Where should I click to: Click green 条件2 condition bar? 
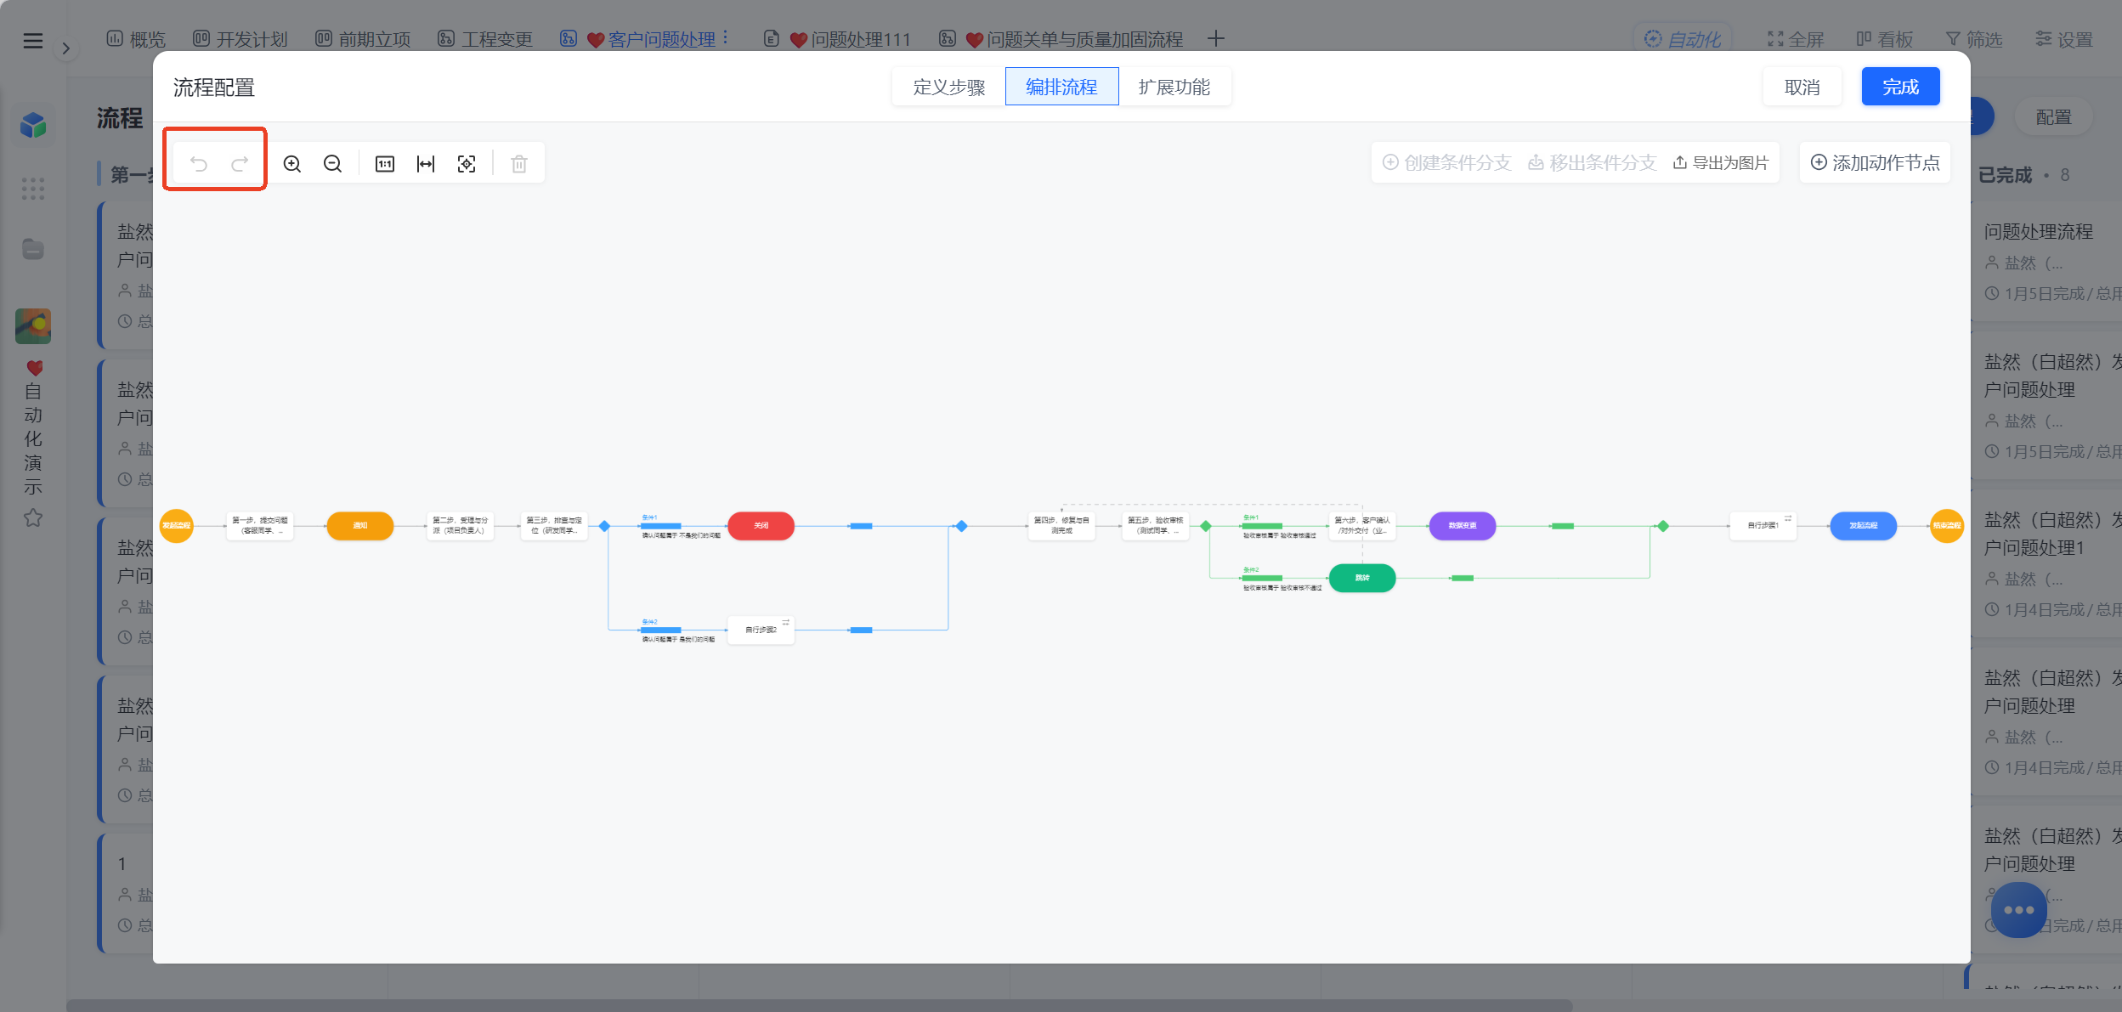1262,578
